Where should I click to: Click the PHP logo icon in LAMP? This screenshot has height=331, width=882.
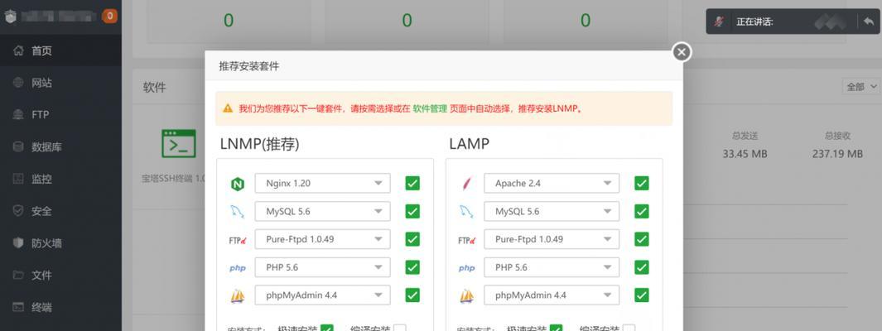(x=466, y=268)
